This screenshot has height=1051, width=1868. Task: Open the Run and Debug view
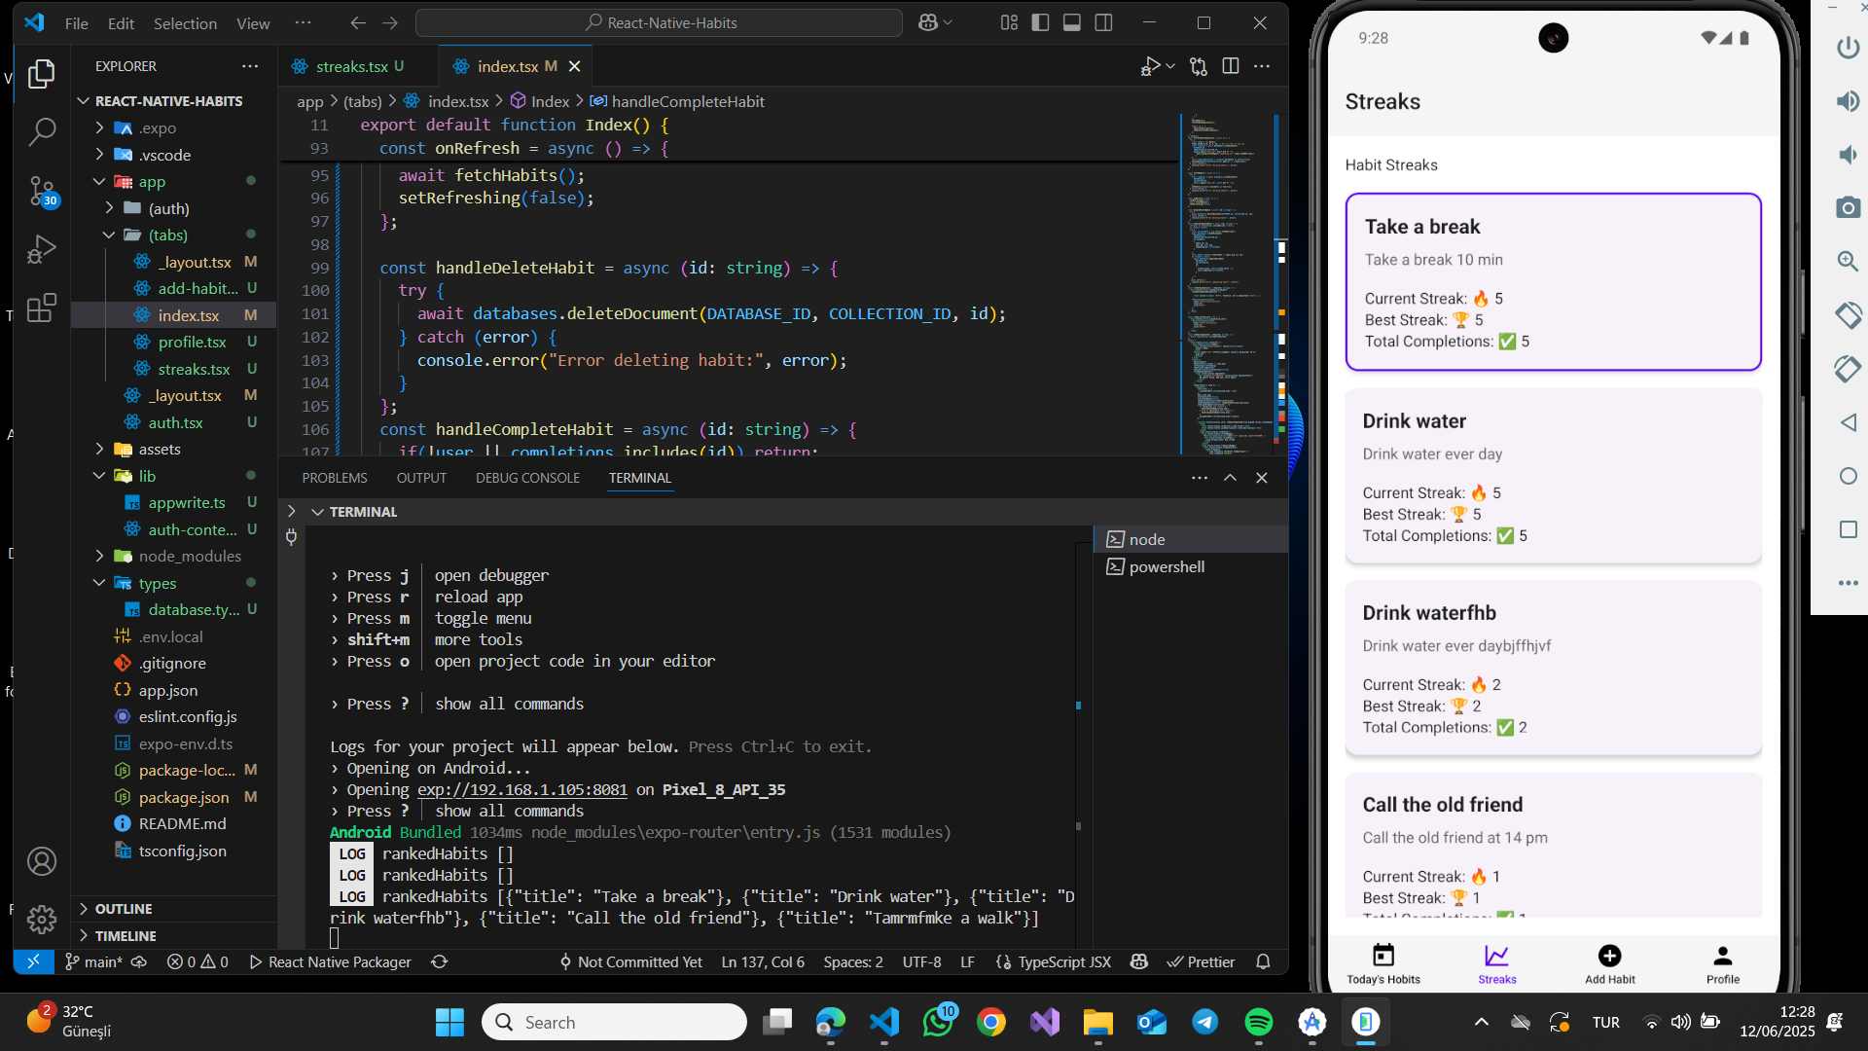pyautogui.click(x=41, y=249)
